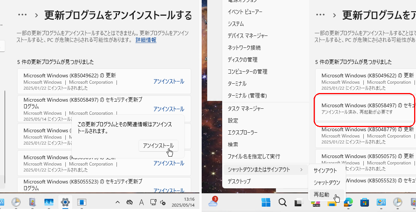Click the muted speaker icon in system tray
Screen dimensions: 416x213
pyautogui.click(x=163, y=203)
